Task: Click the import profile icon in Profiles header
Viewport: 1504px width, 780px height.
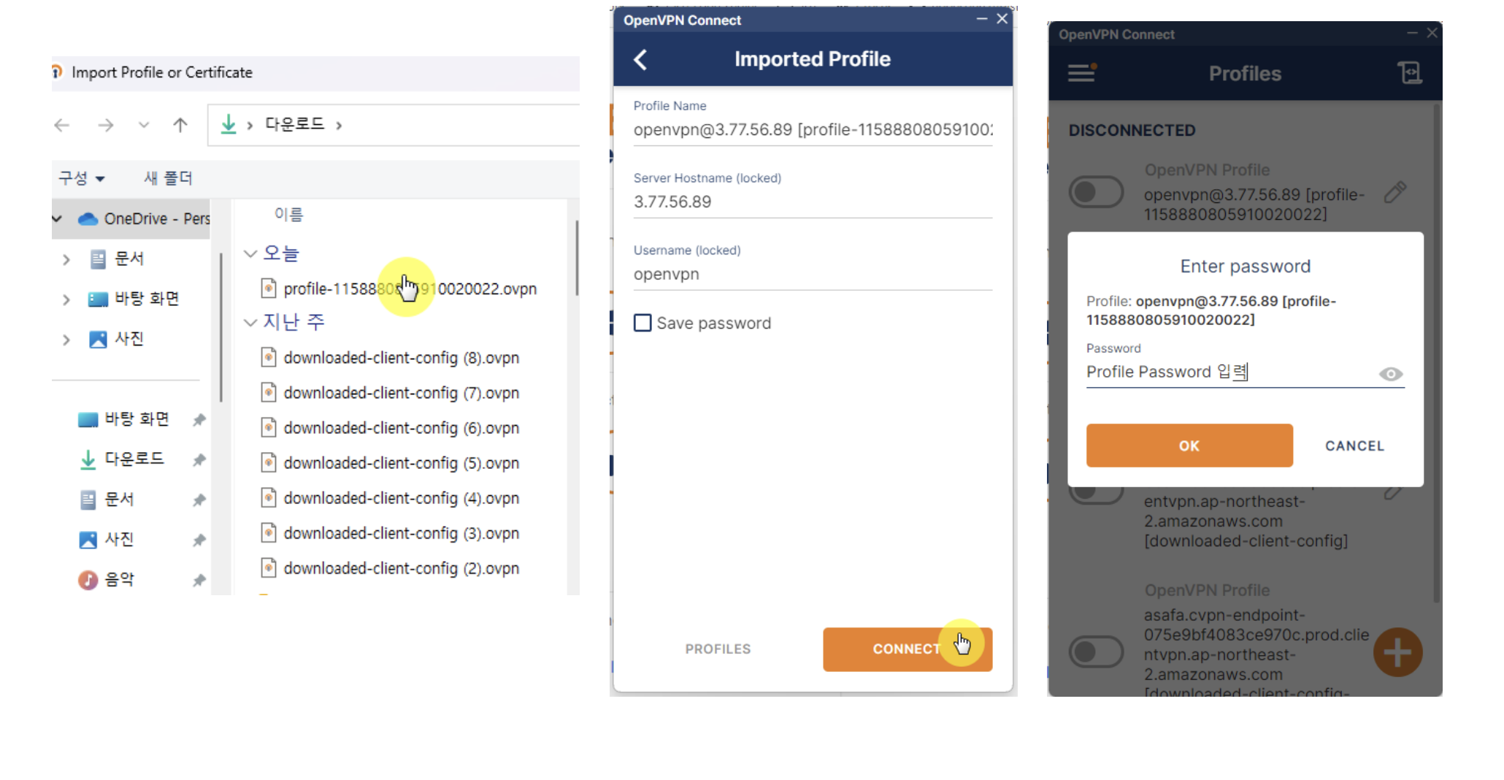Action: (x=1409, y=73)
